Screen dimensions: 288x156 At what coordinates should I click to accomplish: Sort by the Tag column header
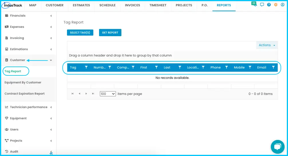click(73, 67)
